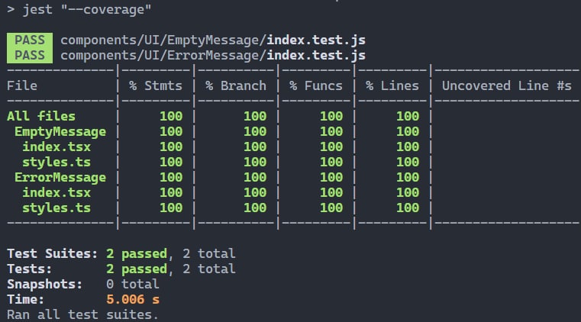Click the PASS badge for ErrorMessage test

pos(30,56)
